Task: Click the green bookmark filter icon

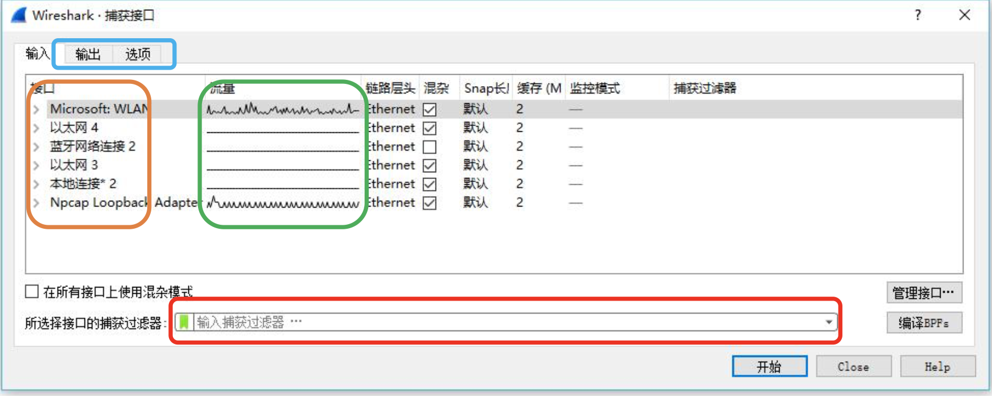Action: (x=184, y=322)
